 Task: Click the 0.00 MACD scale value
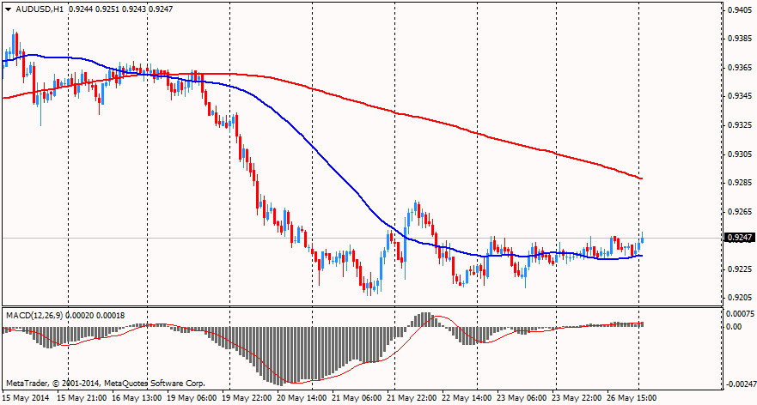tap(736, 326)
